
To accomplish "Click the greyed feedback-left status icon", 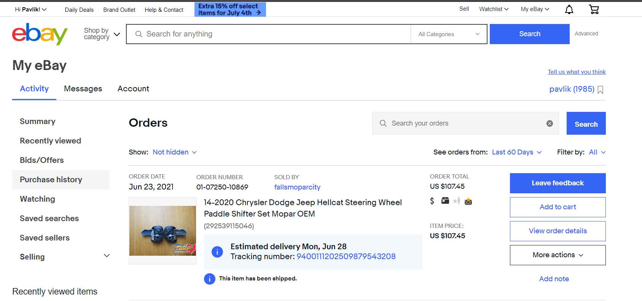I will pyautogui.click(x=457, y=201).
